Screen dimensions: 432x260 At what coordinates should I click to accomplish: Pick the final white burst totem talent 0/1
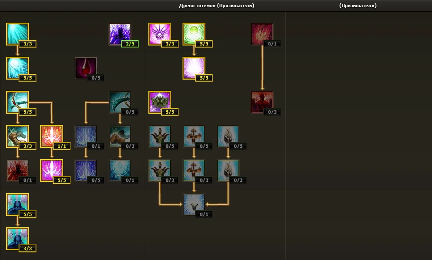tap(193, 205)
